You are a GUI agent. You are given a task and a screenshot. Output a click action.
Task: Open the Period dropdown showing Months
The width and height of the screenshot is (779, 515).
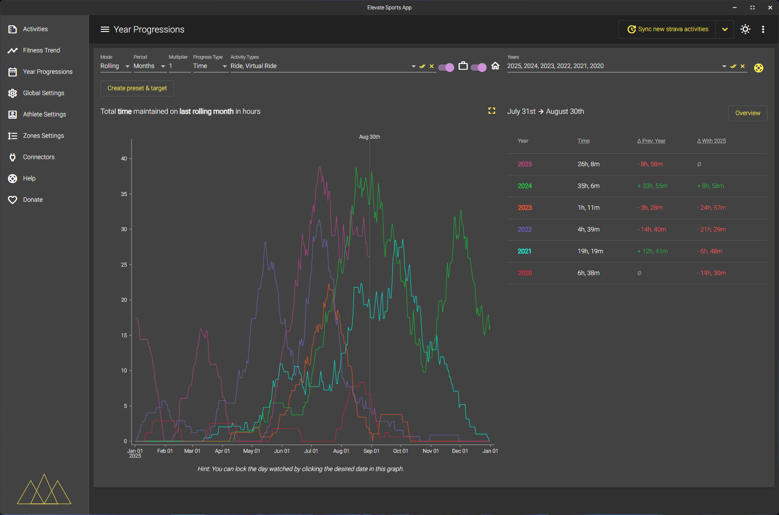(149, 66)
